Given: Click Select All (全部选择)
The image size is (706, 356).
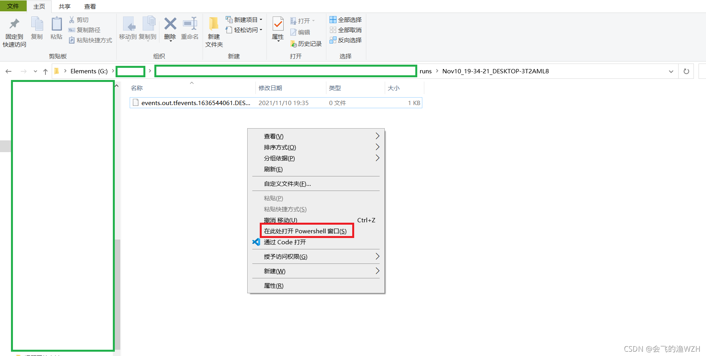Looking at the screenshot, I should coord(346,20).
